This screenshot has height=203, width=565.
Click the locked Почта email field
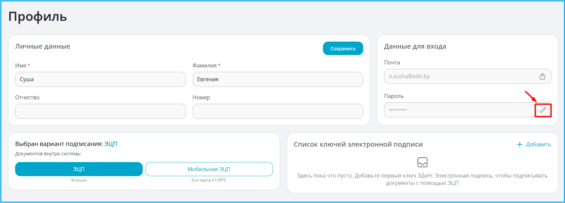tap(468, 76)
